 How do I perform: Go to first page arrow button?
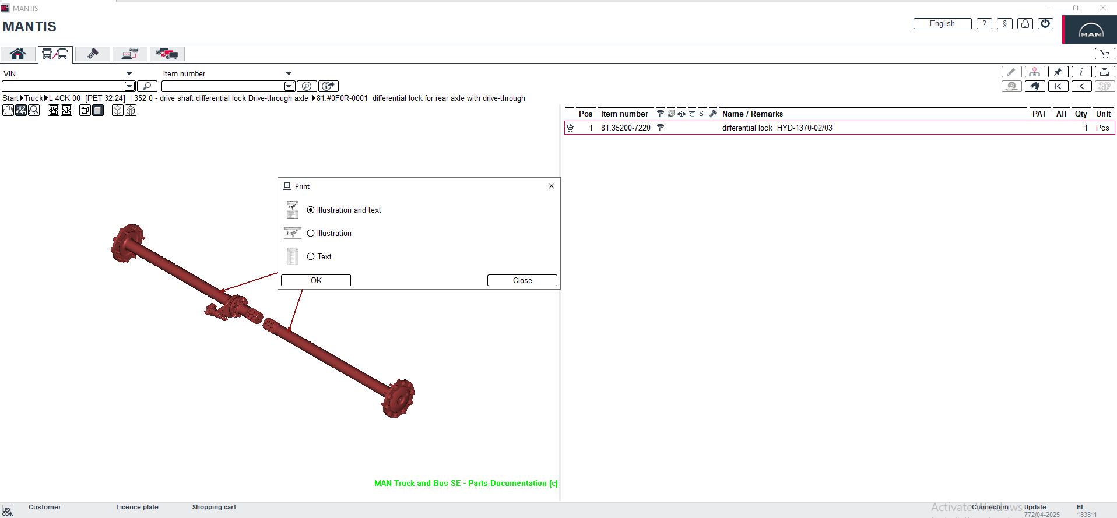click(1058, 86)
